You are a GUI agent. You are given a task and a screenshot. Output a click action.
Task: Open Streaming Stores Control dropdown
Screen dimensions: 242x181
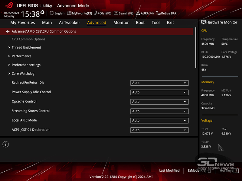click(159, 111)
